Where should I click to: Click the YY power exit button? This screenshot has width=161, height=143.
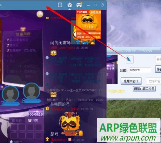102,5
